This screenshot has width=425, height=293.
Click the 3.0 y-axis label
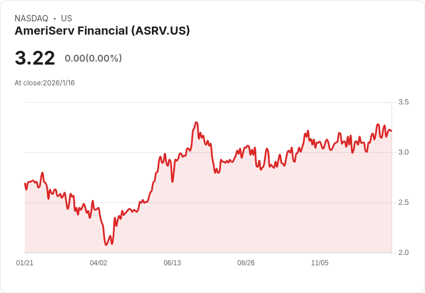click(x=404, y=152)
